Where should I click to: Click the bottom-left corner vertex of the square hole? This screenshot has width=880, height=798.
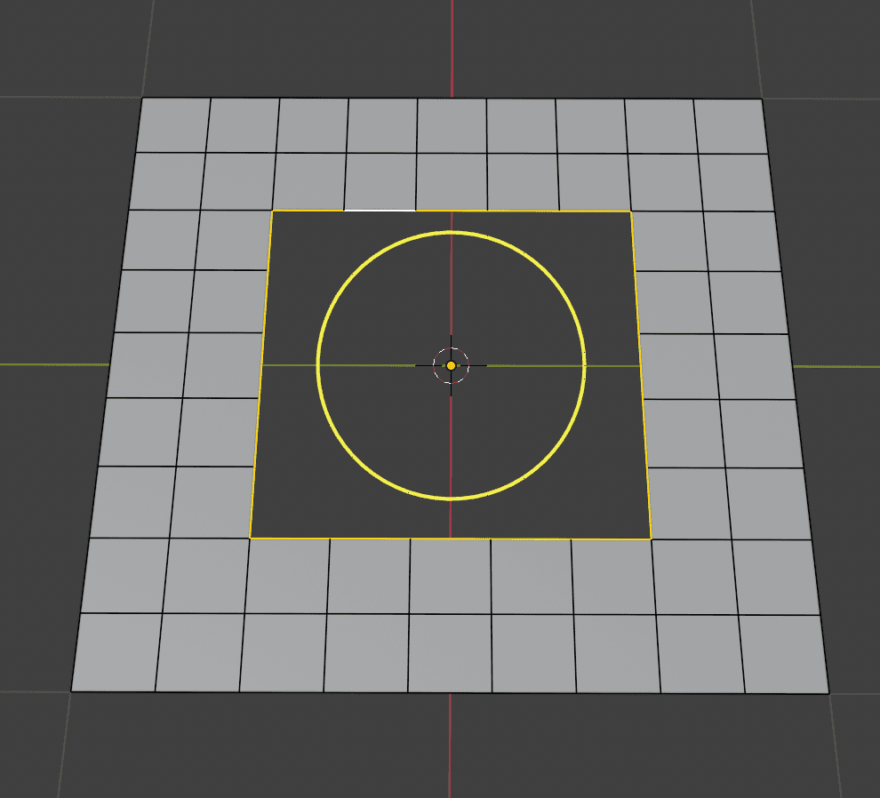(x=250, y=539)
